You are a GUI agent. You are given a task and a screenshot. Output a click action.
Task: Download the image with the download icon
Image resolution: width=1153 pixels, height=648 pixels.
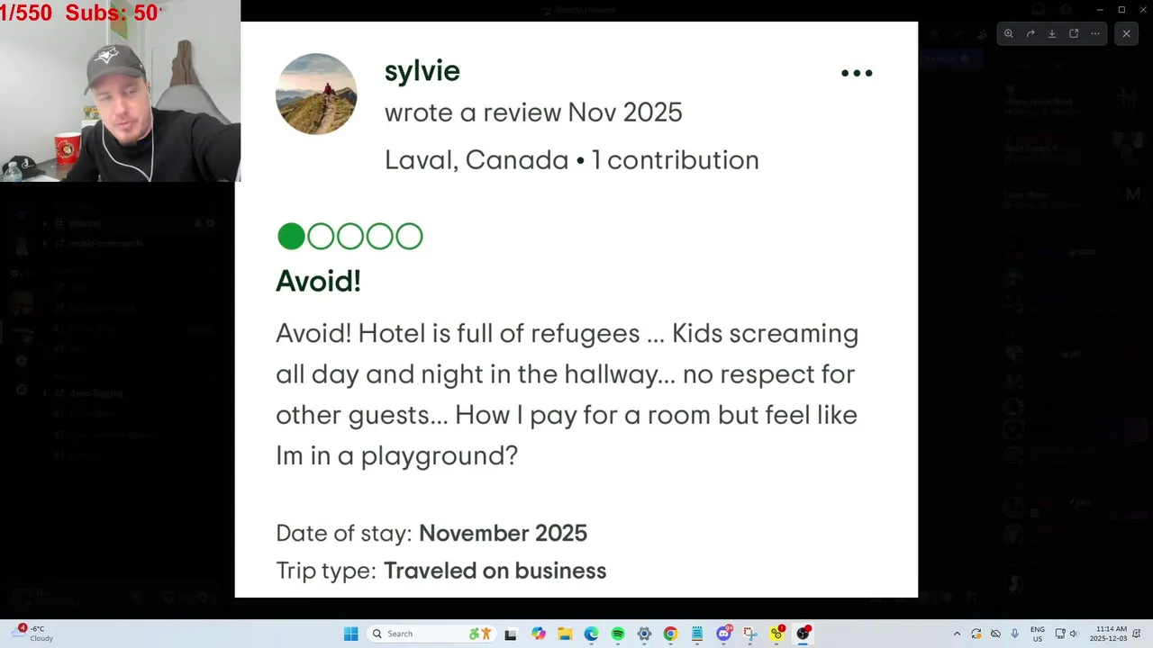1052,33
